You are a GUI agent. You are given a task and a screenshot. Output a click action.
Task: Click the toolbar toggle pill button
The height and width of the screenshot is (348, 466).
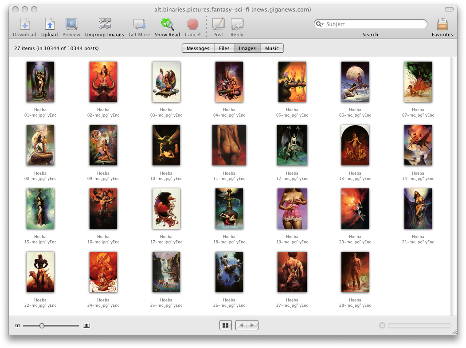pyautogui.click(x=449, y=9)
